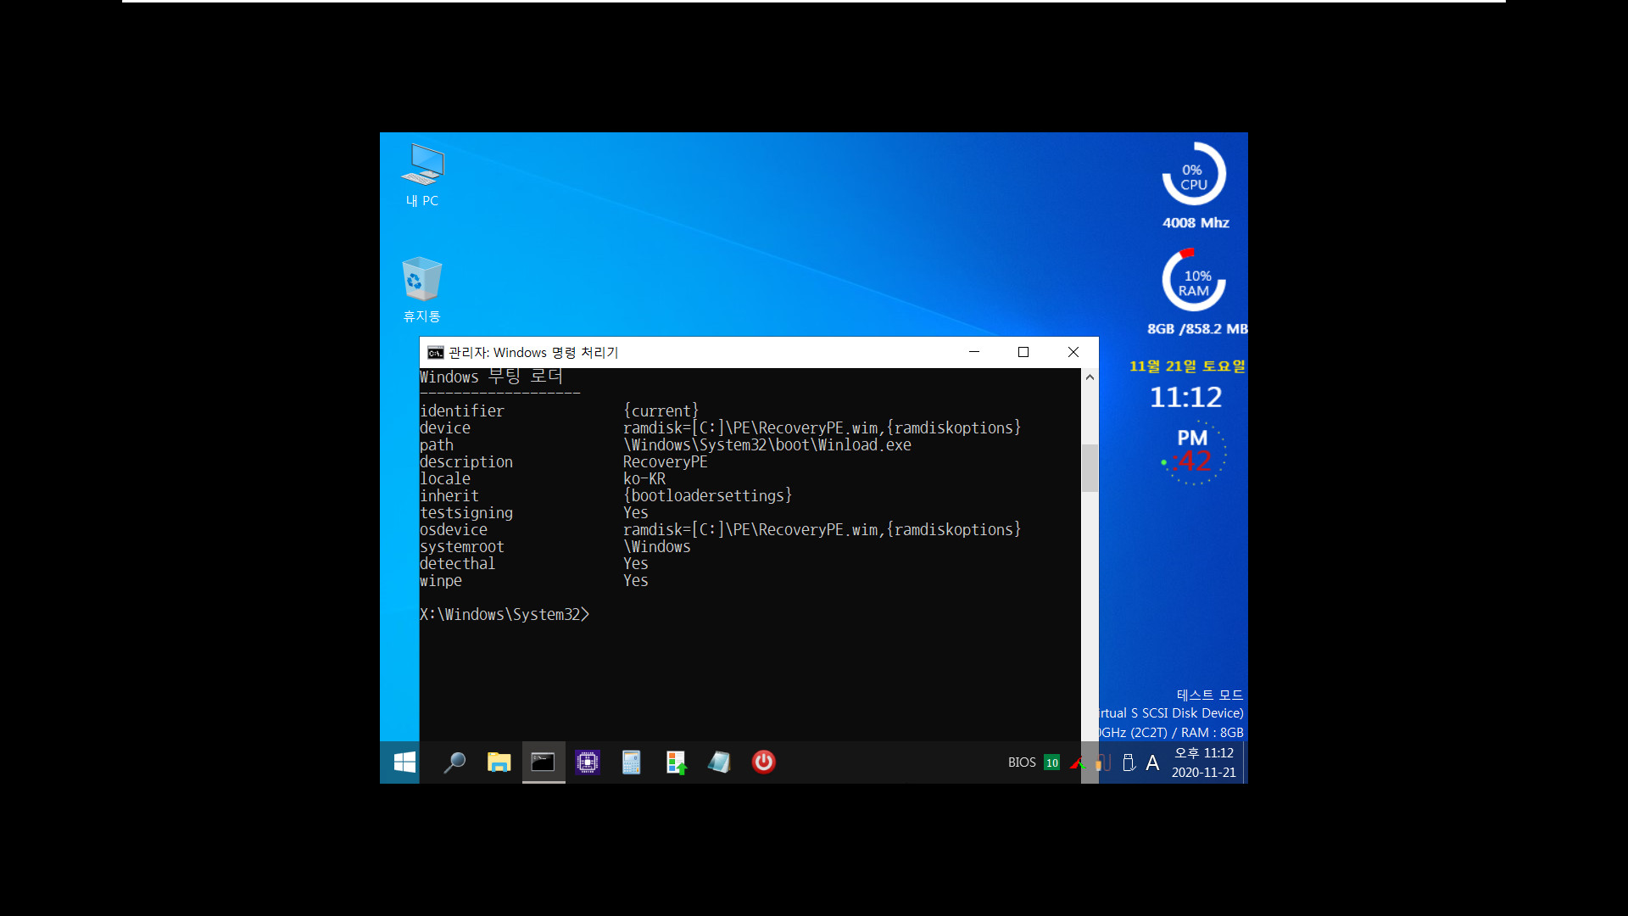The width and height of the screenshot is (1628, 916).
Task: Click the detecthal row label
Action: click(458, 564)
